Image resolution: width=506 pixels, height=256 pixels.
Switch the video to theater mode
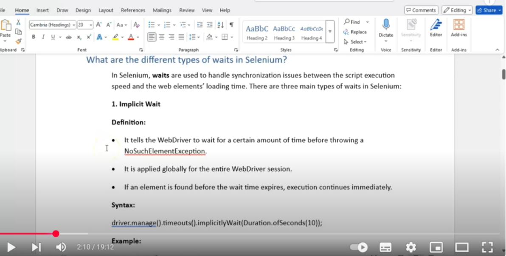[x=462, y=247]
